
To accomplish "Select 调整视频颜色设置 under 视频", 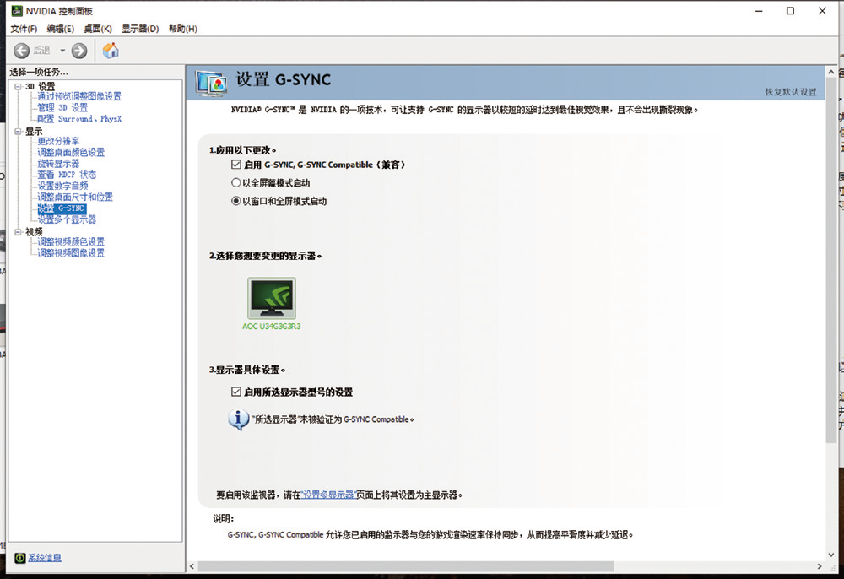I will point(69,241).
